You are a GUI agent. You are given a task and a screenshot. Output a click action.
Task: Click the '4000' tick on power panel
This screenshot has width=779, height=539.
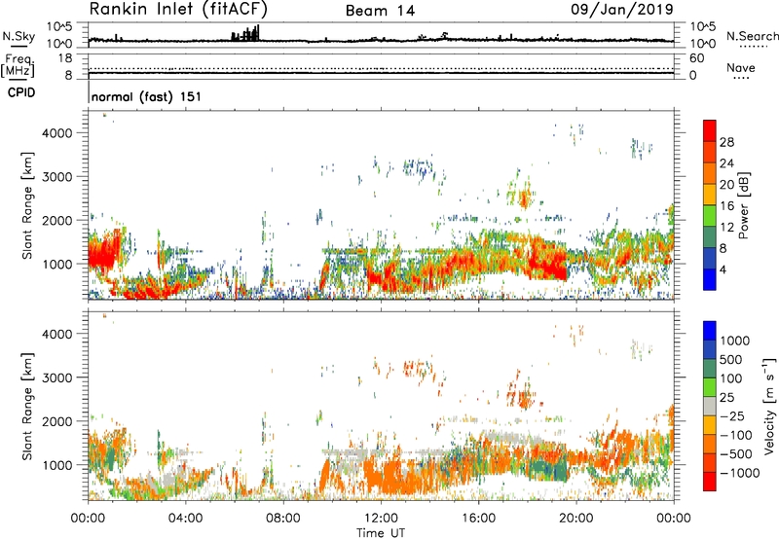point(57,133)
